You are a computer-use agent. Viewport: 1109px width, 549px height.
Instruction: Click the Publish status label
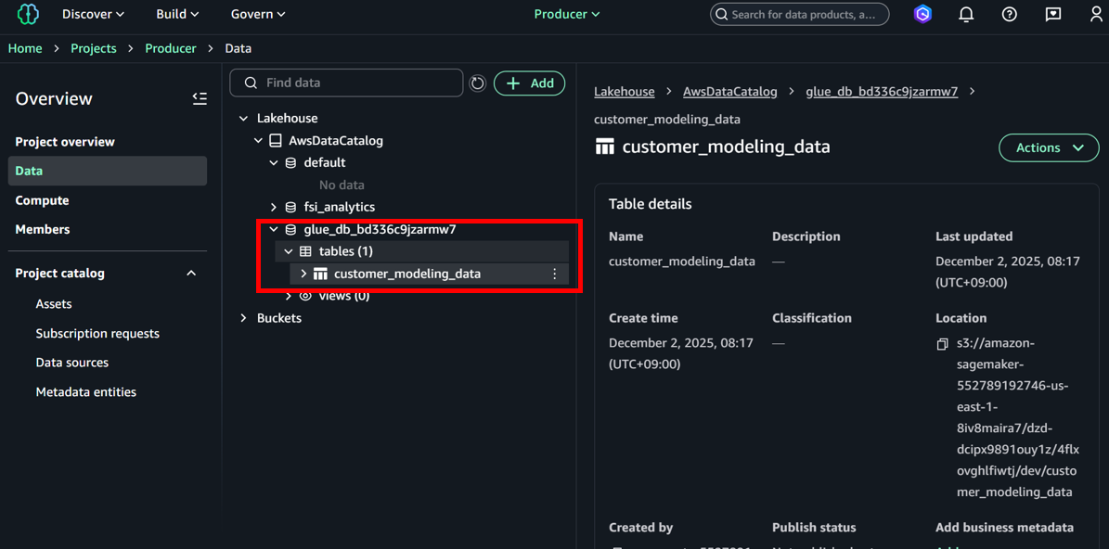point(814,528)
